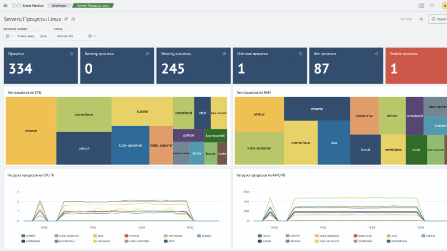Viewport: 447px width, 251px height.
Task: Click the Sleeping процессы value 245
Action: coord(173,69)
